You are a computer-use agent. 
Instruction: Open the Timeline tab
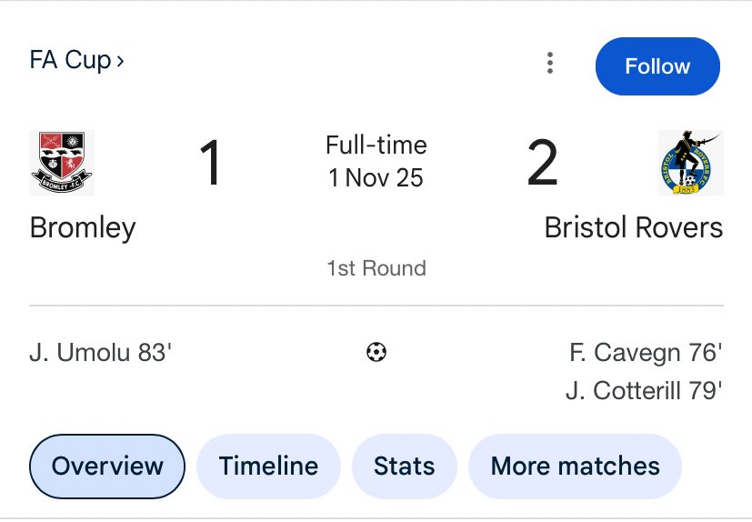(268, 467)
